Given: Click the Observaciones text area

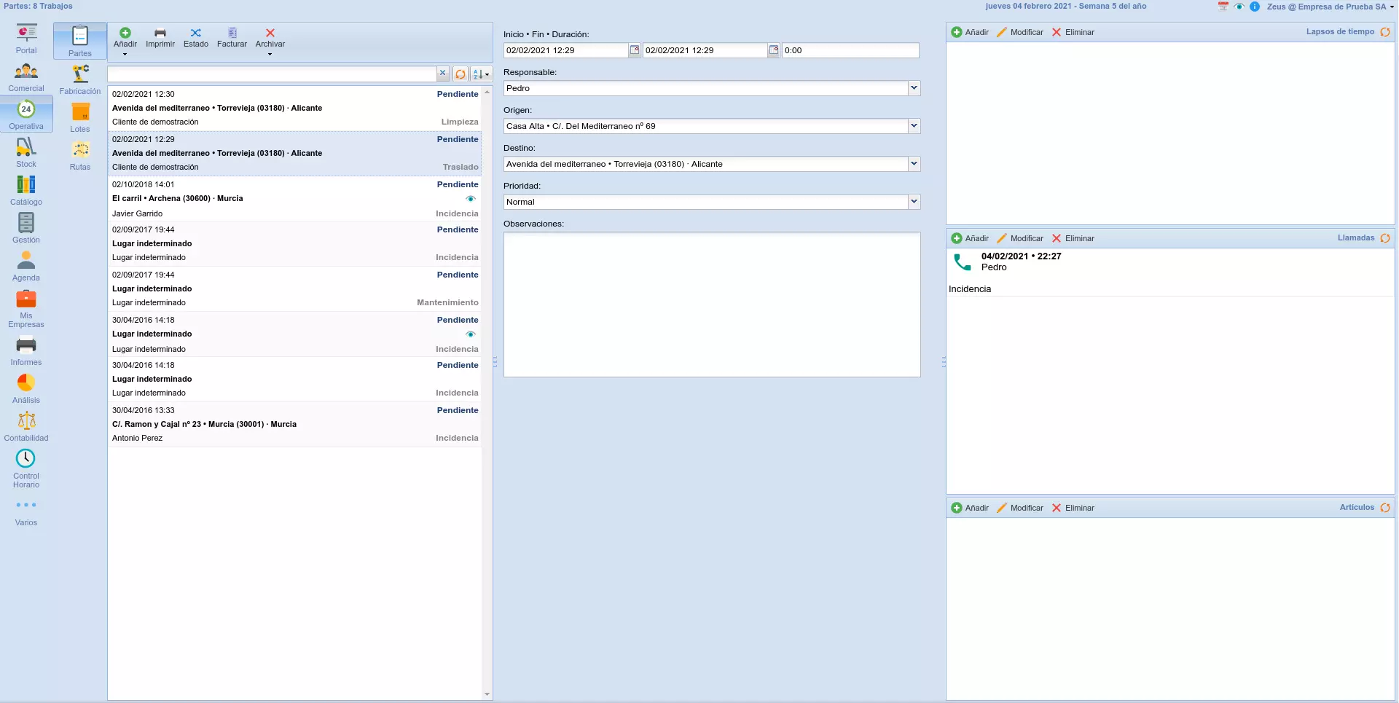Looking at the screenshot, I should (x=712, y=305).
